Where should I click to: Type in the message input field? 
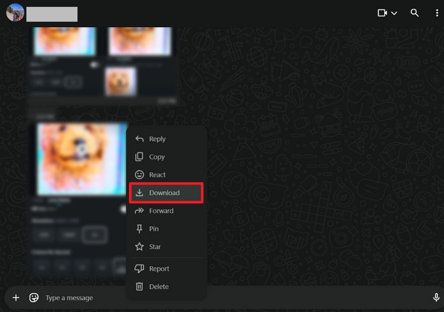pyautogui.click(x=209, y=298)
